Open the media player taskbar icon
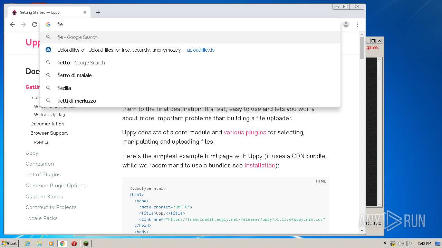Viewport: 442px width, 248px height. tap(51, 244)
